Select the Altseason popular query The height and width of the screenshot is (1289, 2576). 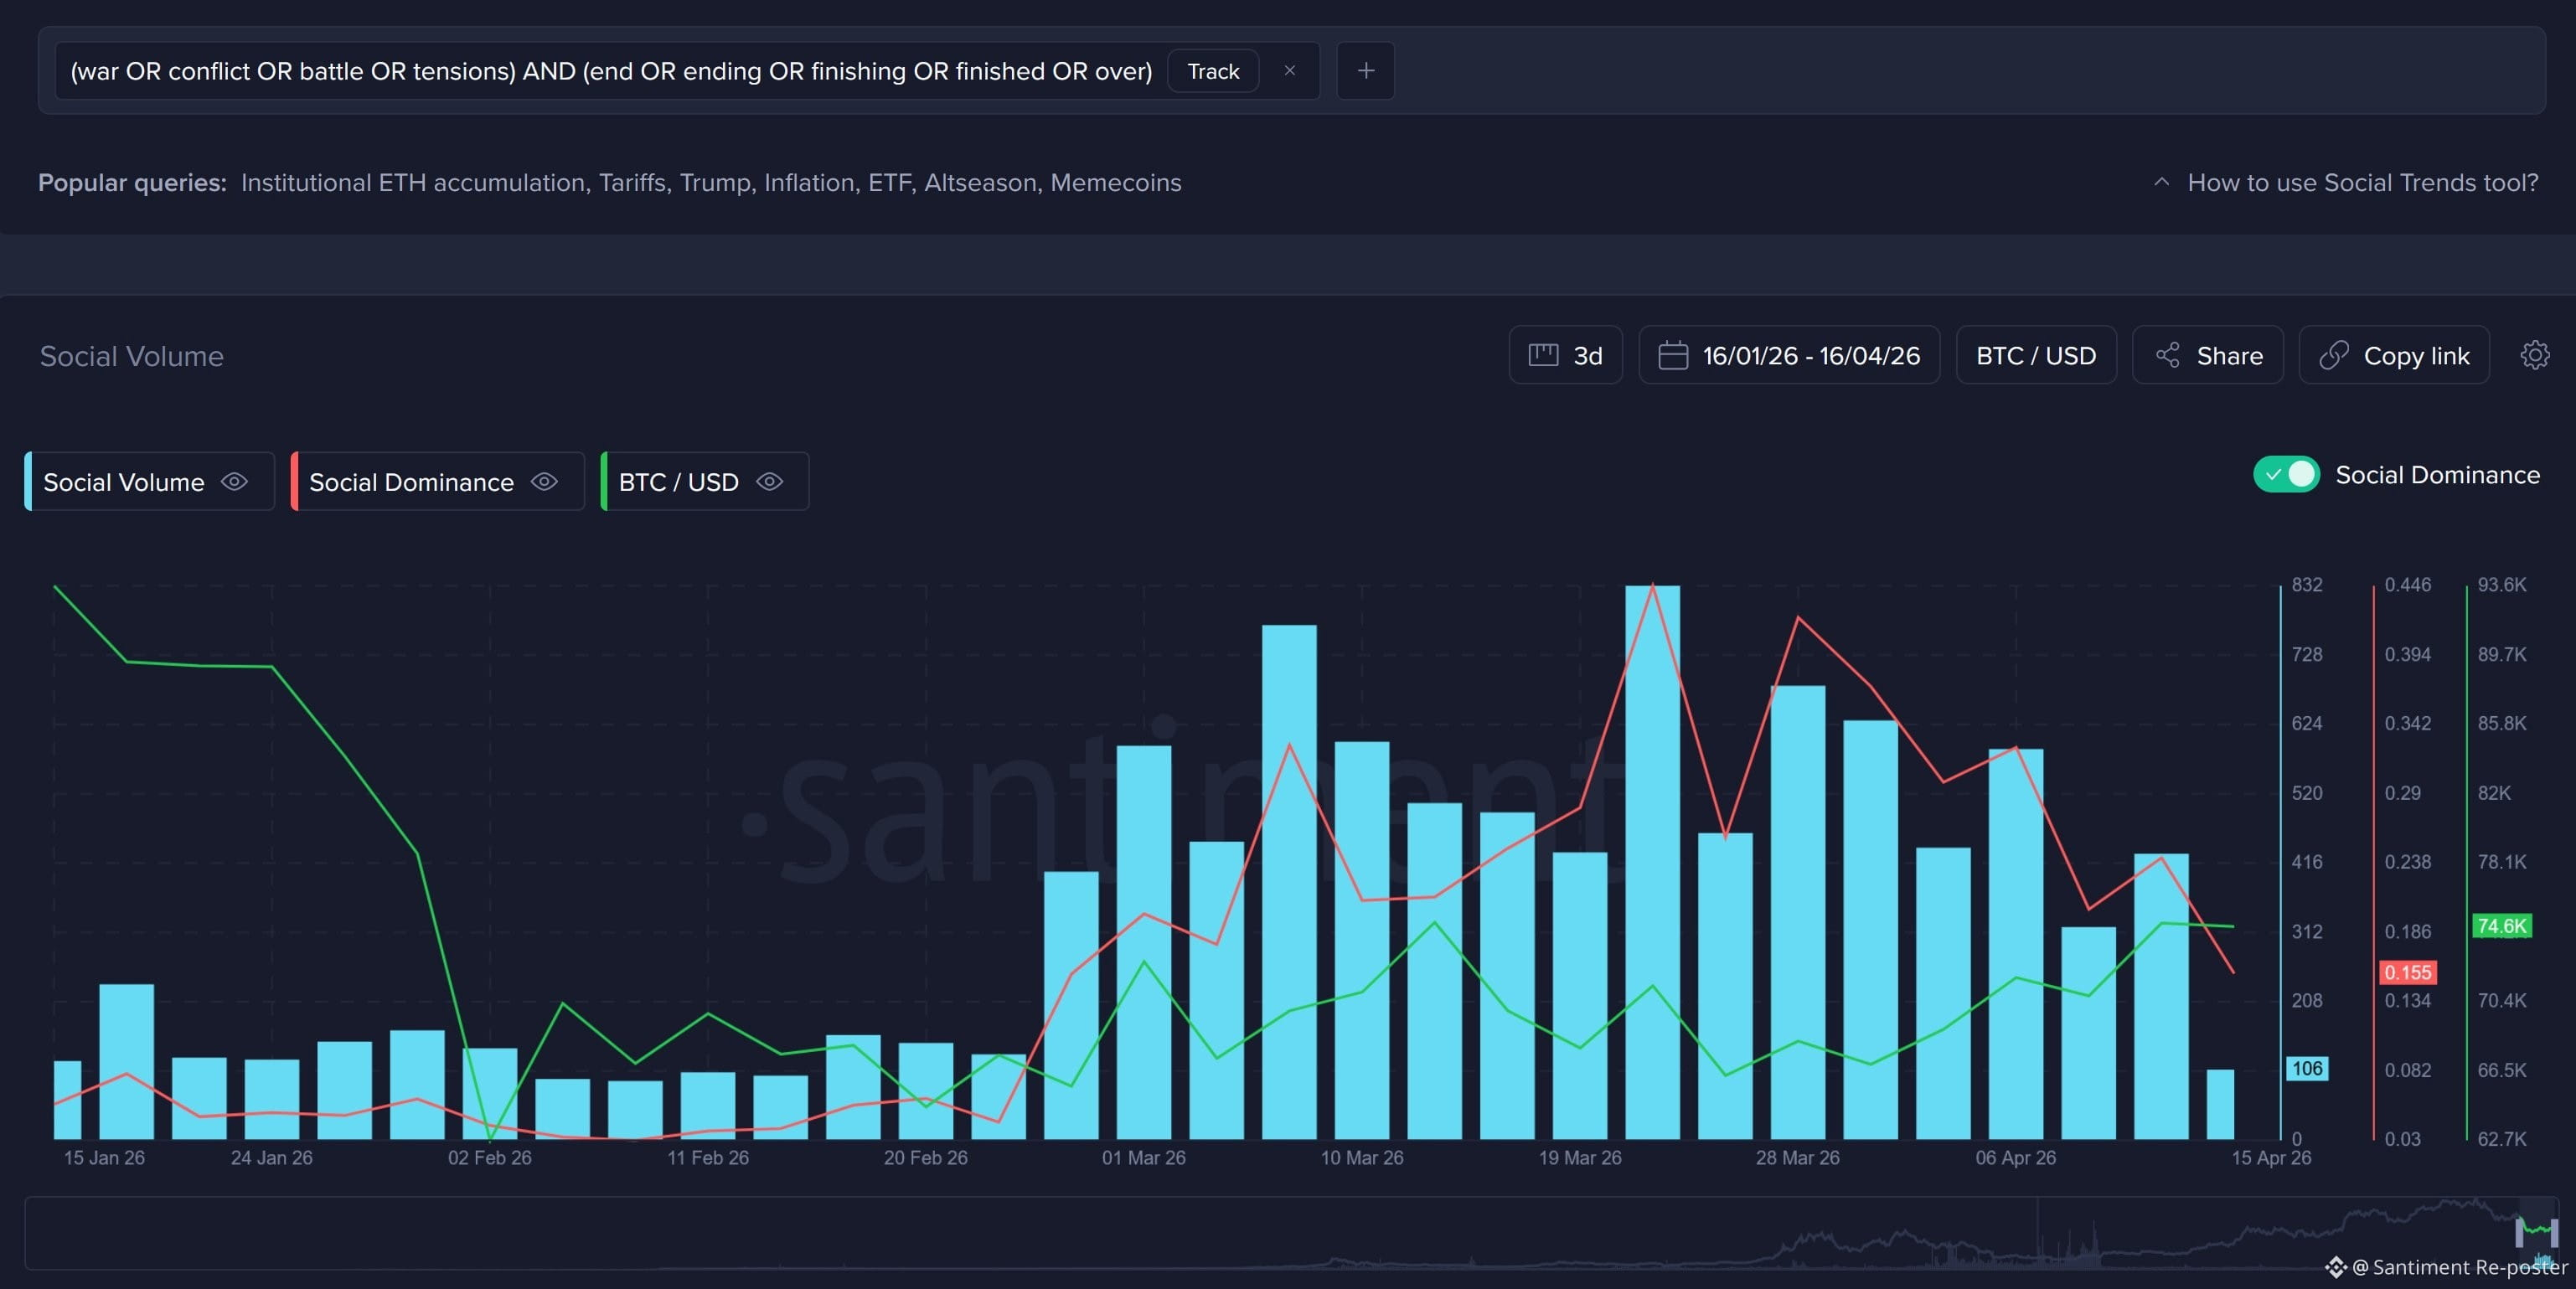pos(981,183)
